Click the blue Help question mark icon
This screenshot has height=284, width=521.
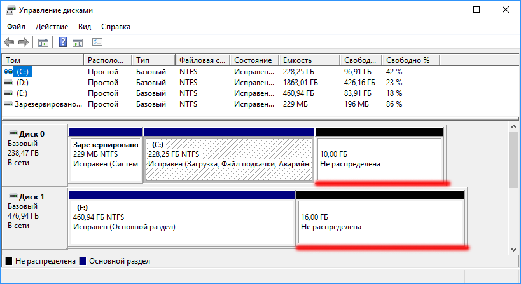point(63,43)
